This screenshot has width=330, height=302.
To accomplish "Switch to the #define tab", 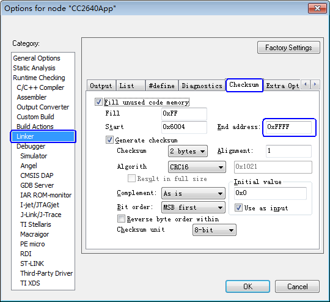I will point(161,86).
